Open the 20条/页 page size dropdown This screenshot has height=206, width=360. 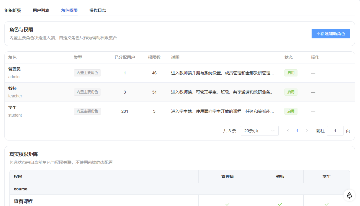tap(259, 131)
